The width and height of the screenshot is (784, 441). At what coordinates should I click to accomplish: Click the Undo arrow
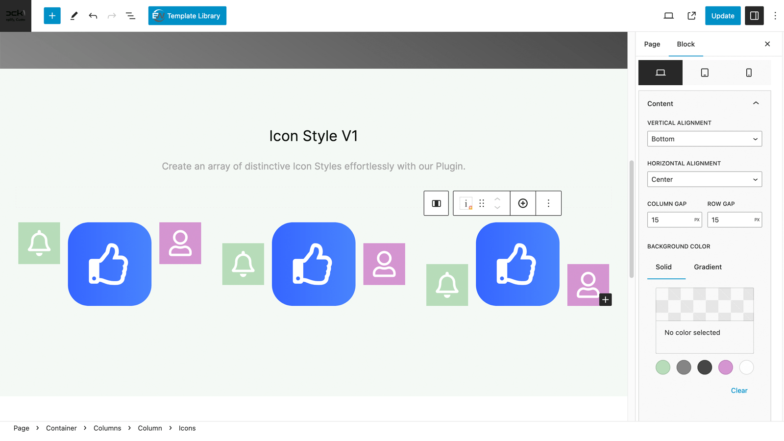click(x=93, y=16)
